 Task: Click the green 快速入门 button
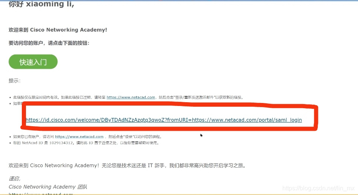(x=33, y=62)
